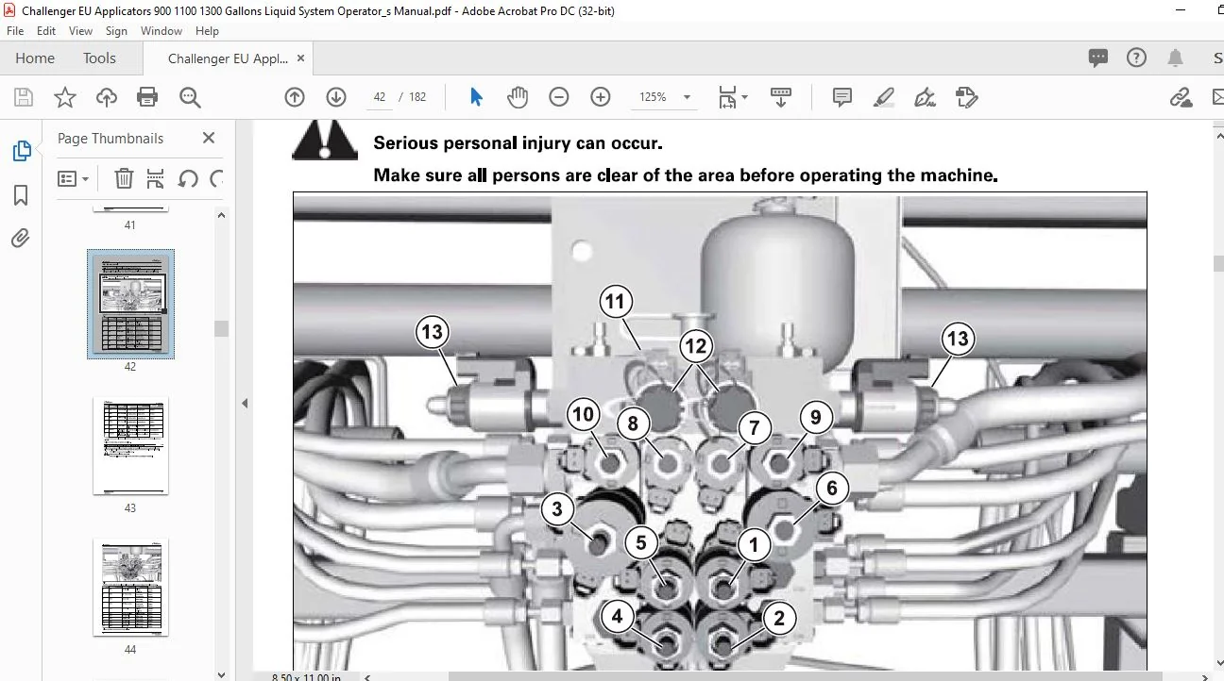
Task: Open the Window menu
Action: 161,30
